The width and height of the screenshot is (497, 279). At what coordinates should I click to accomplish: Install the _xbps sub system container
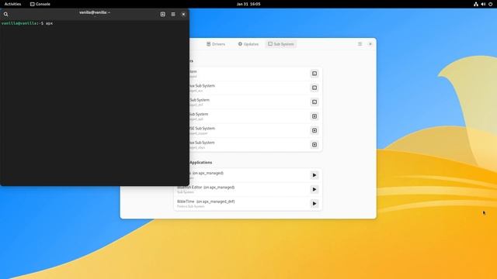315,145
